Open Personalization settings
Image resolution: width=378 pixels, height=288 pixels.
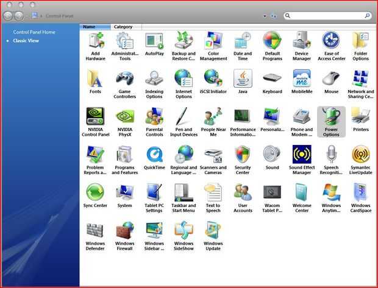272,120
